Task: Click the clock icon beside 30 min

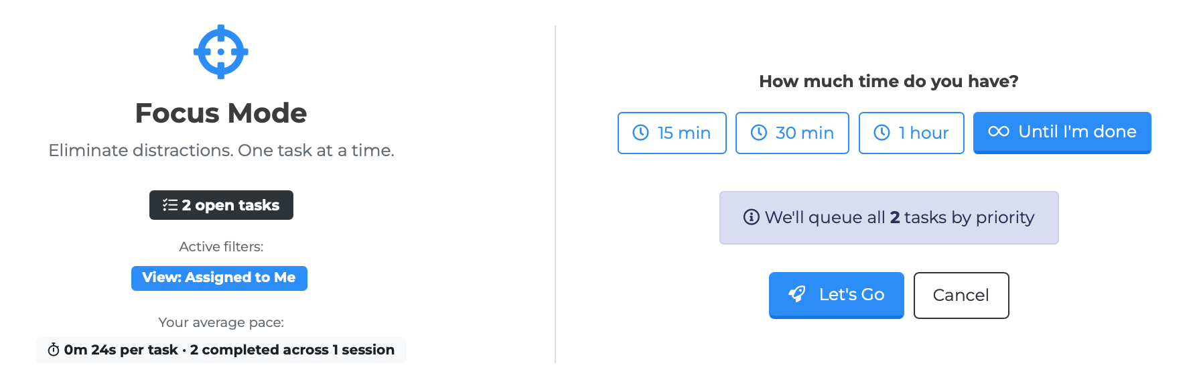Action: 759,133
